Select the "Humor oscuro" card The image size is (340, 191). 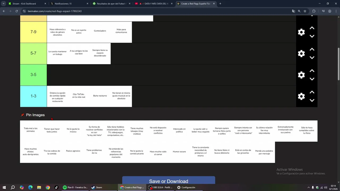click(x=179, y=152)
